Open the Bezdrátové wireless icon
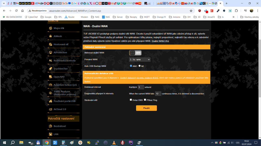 tap(50, 126)
